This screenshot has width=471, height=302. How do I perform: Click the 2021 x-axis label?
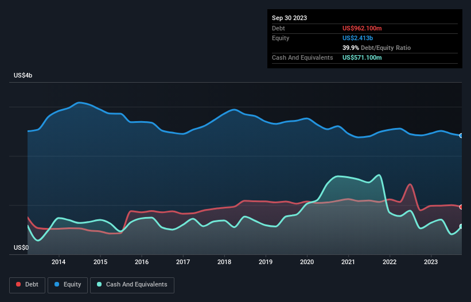348,262
